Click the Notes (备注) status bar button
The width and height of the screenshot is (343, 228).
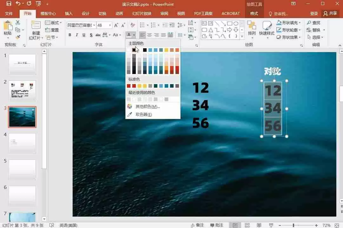coord(197,225)
